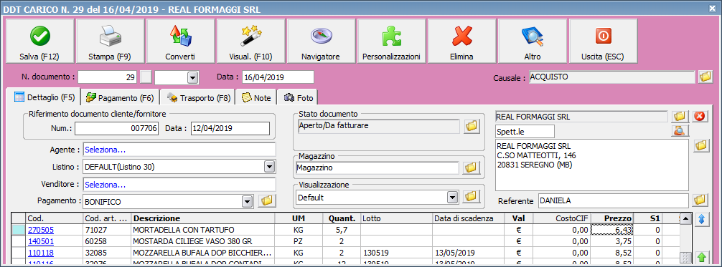
Task: Open folder icon beside the address box
Action: click(x=700, y=146)
